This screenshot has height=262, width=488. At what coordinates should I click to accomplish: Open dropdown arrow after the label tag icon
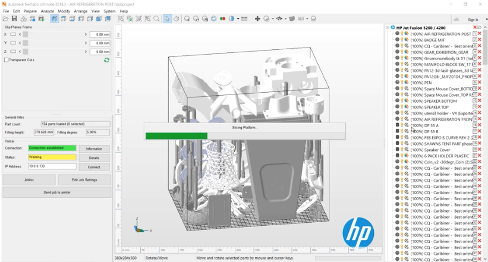(x=307, y=19)
